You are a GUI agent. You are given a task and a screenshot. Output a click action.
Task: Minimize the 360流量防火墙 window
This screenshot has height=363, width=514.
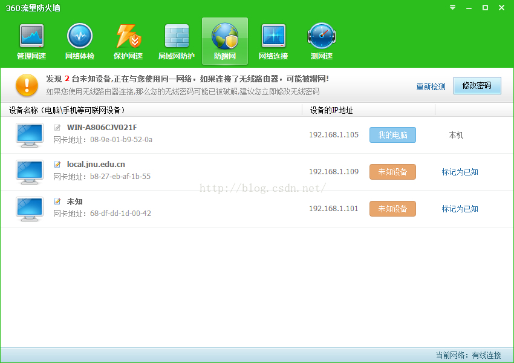click(x=469, y=7)
